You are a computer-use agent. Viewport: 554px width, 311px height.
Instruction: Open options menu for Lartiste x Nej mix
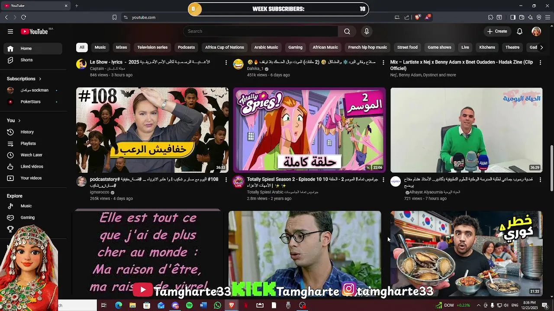pos(540,63)
